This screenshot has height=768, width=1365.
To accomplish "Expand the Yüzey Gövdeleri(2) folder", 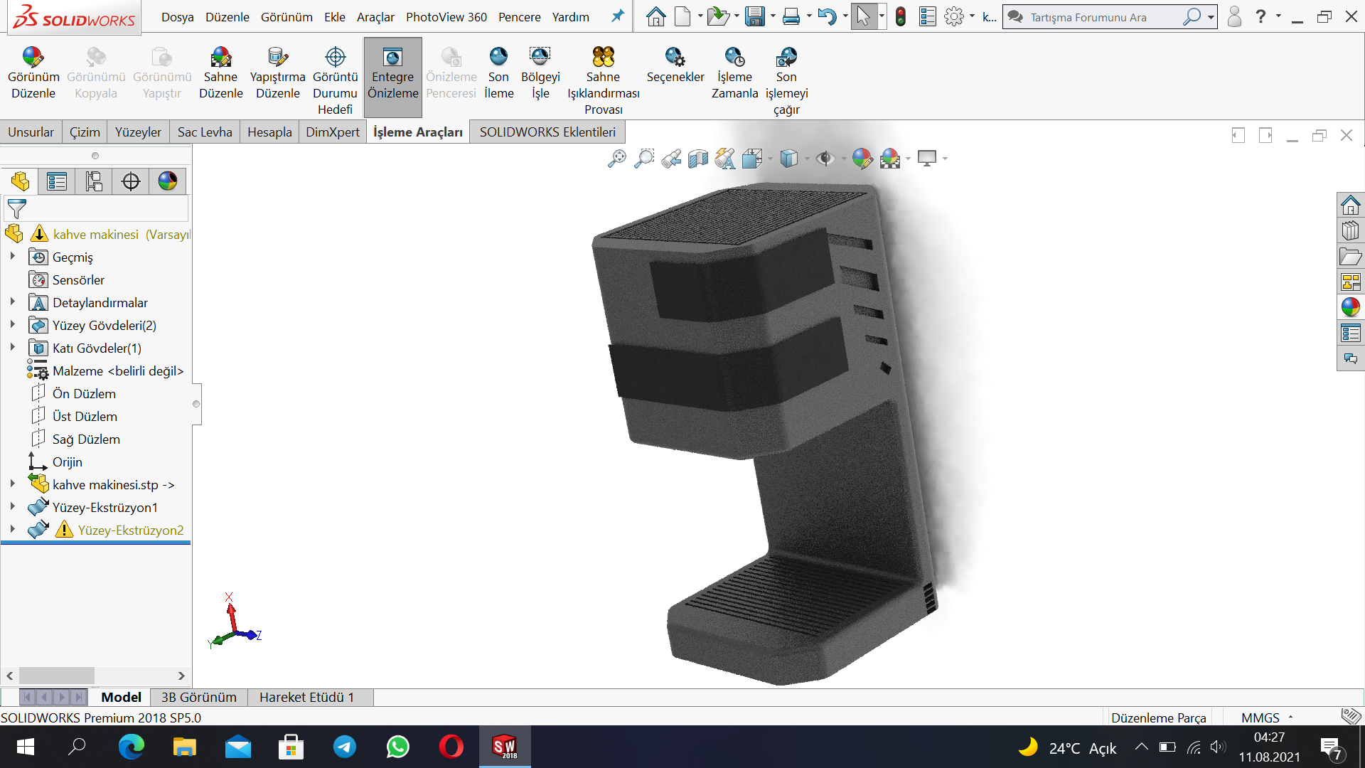I will [x=12, y=325].
